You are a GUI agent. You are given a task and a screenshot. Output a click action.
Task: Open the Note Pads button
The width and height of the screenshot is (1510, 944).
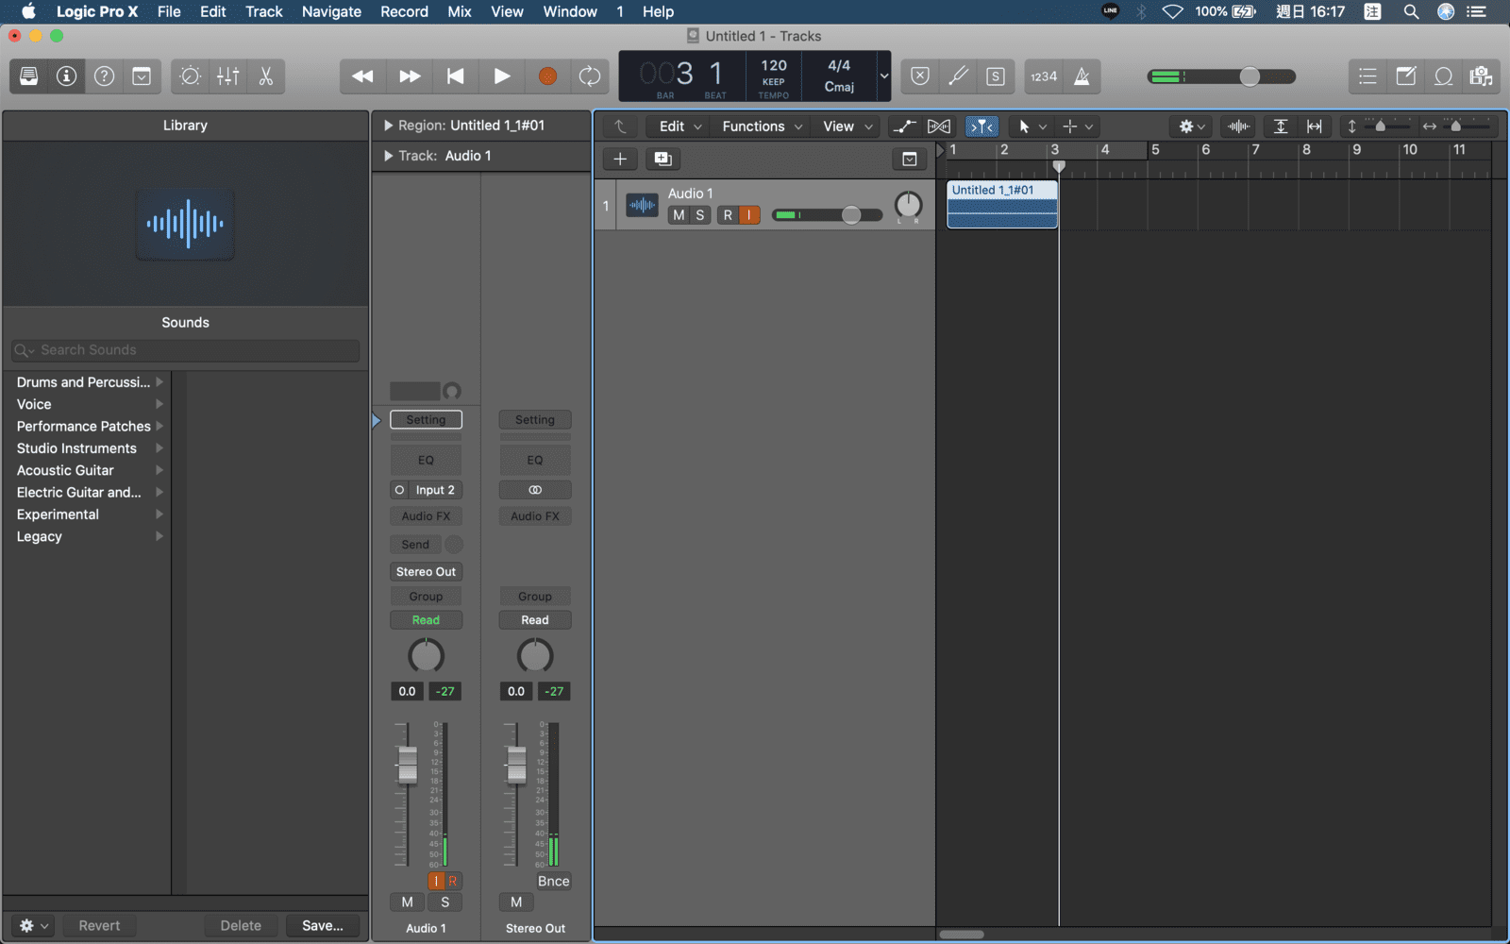[x=1406, y=76]
